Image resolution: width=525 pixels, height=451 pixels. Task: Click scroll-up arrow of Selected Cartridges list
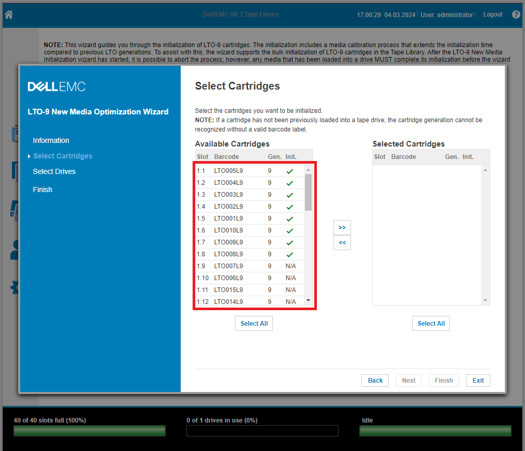click(x=485, y=170)
